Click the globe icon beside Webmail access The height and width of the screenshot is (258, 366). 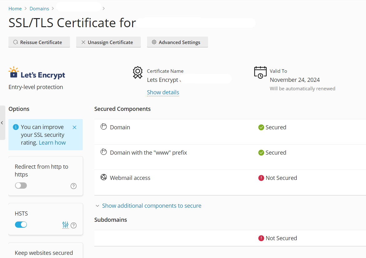point(104,177)
